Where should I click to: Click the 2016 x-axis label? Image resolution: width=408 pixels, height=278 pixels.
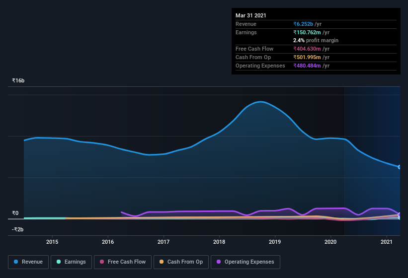pos(108,242)
